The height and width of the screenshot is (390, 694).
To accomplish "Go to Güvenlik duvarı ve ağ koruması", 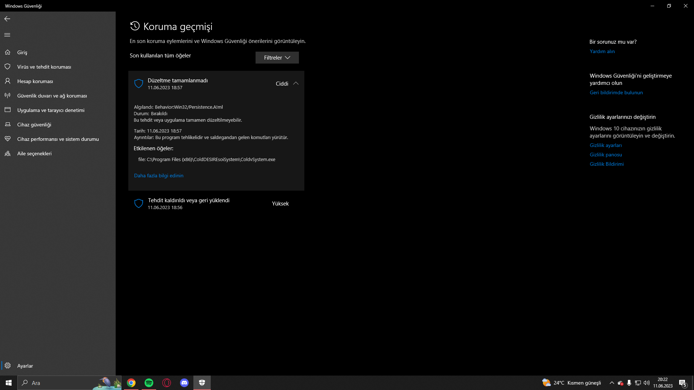I will click(x=52, y=96).
